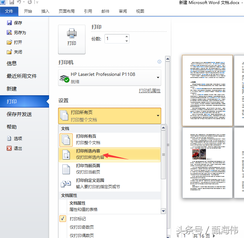Enable 仅打印奇数页 option

point(82,227)
